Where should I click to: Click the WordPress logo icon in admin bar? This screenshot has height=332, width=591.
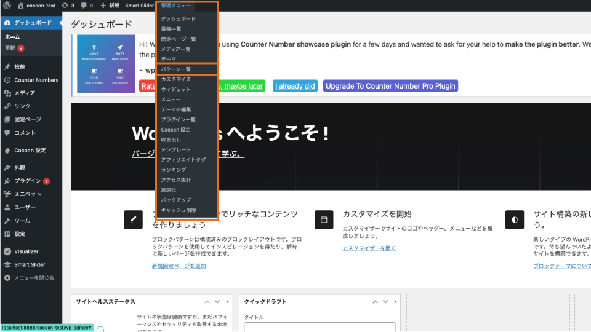pos(7,6)
